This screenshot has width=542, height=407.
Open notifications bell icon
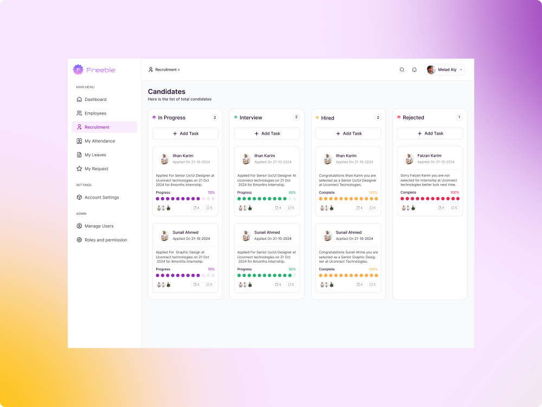click(414, 69)
